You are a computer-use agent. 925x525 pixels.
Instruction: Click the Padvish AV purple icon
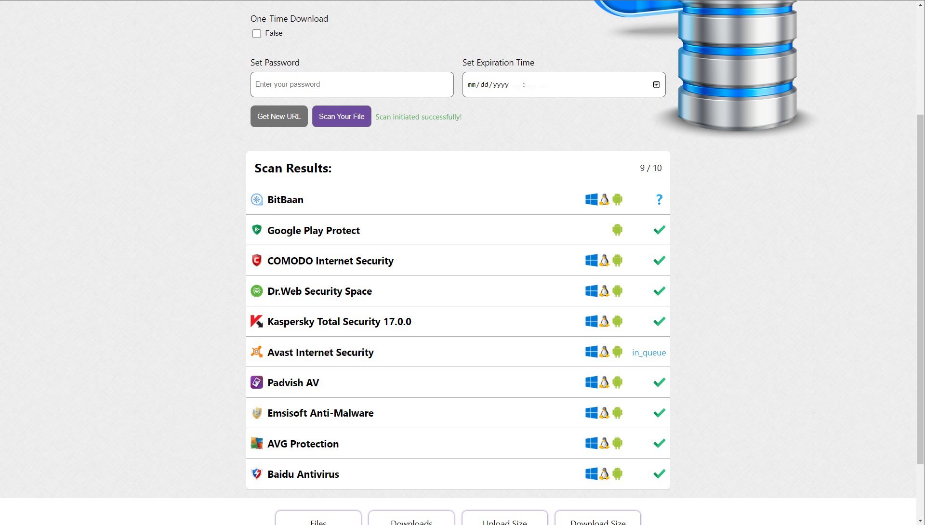(x=257, y=382)
